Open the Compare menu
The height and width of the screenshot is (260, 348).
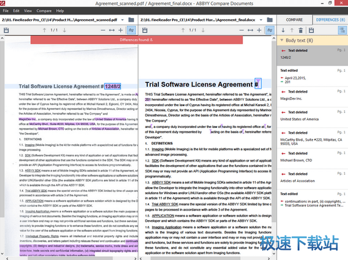tap(43, 10)
